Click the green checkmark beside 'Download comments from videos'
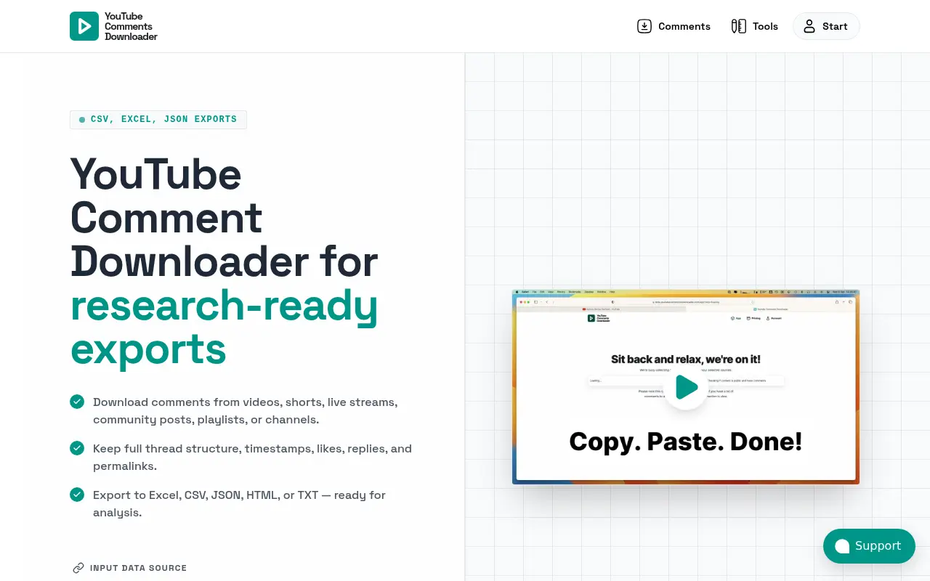 point(77,402)
